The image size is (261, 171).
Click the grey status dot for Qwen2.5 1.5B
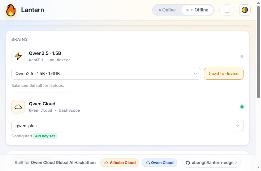[x=242, y=56]
